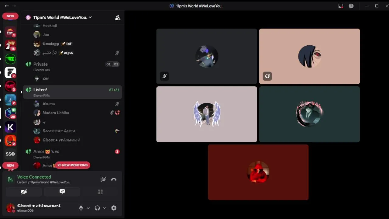The height and width of the screenshot is (219, 389).
Task: Join the Private voice channel
Action: (x=72, y=67)
